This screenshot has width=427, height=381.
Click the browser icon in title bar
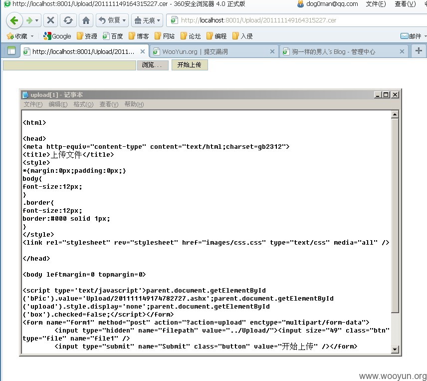click(7, 3)
